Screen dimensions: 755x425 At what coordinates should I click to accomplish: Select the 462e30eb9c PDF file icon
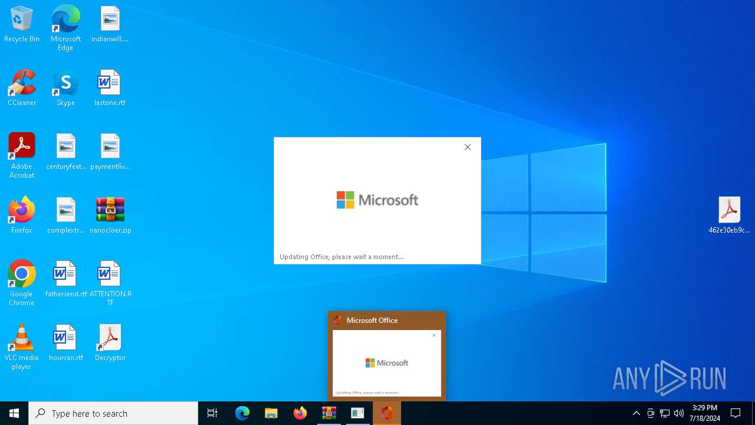pos(730,216)
